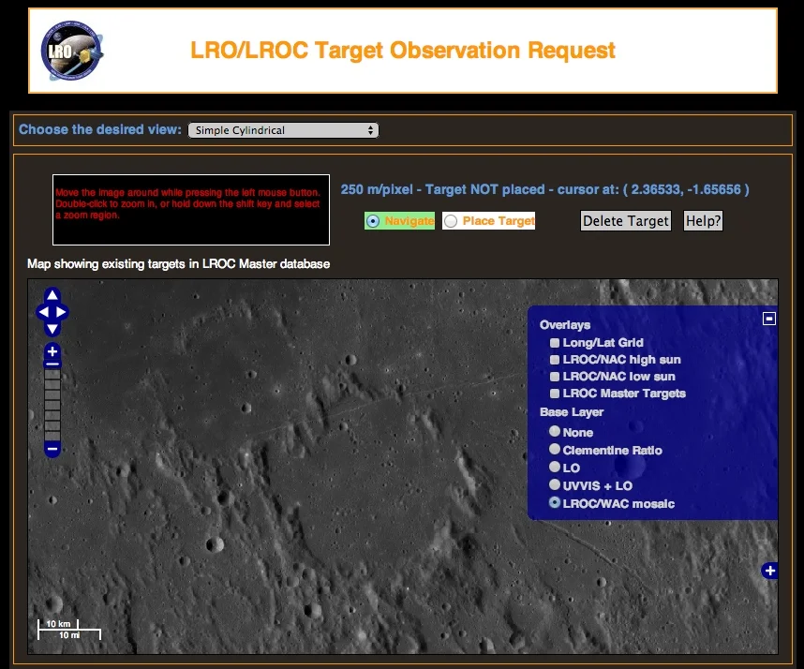Image resolution: width=804 pixels, height=669 pixels.
Task: Select the Place Target radio button
Action: point(451,221)
